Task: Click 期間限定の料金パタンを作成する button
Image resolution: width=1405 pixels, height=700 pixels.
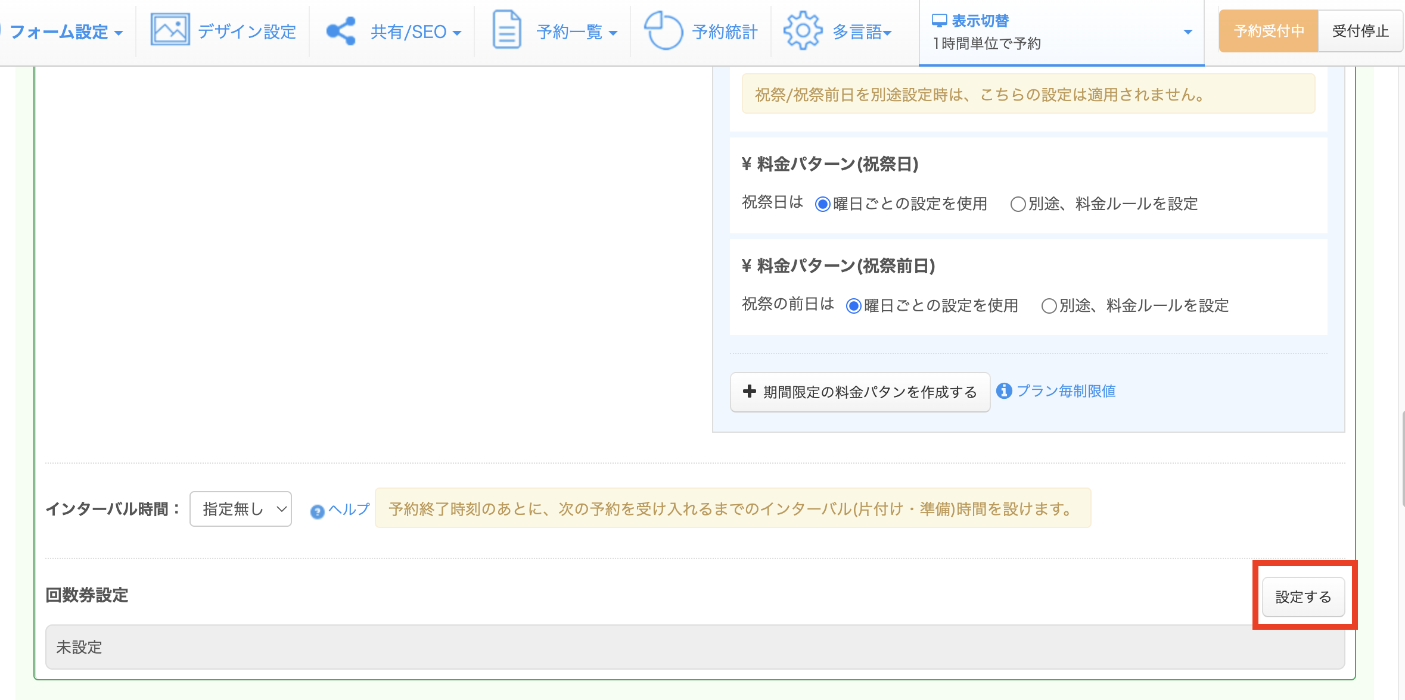Action: pyautogui.click(x=860, y=392)
